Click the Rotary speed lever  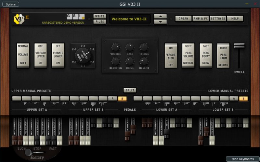29,152
